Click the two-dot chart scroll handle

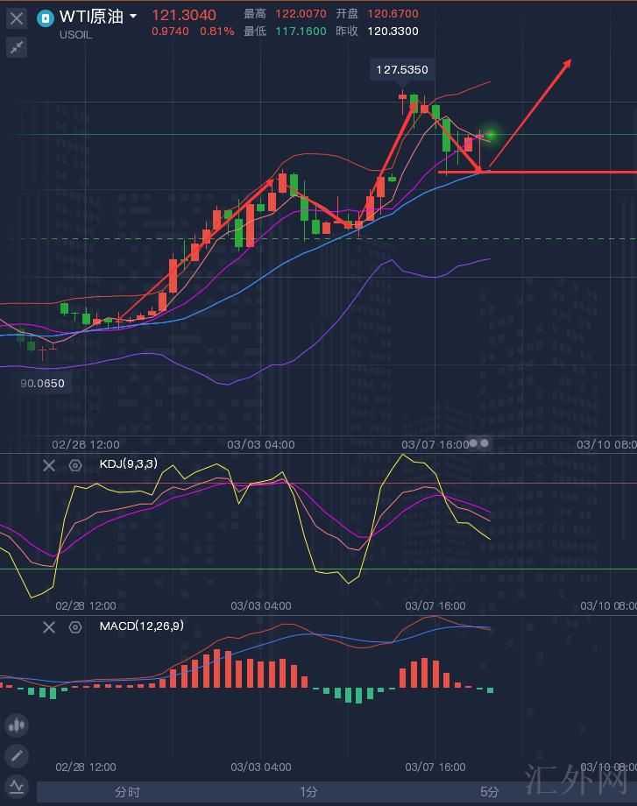click(479, 444)
